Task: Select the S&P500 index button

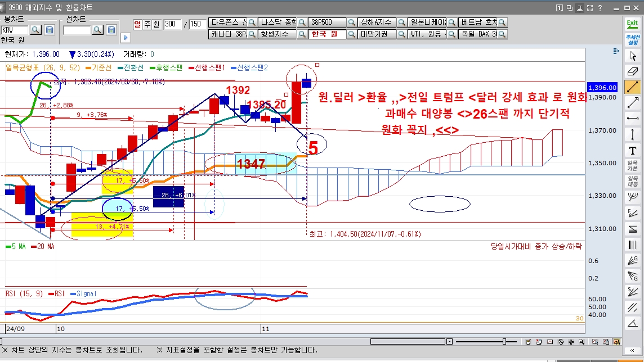Action: tap(328, 22)
